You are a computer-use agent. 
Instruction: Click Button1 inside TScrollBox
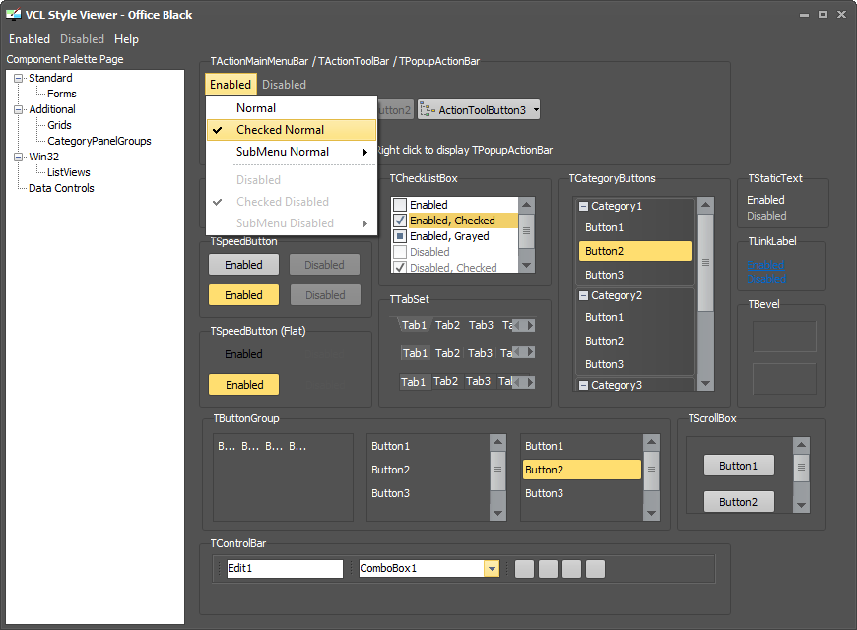[x=739, y=466]
